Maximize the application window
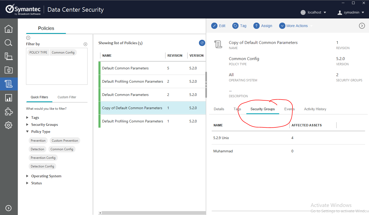This screenshot has height=215, width=369. [x=353, y=3]
